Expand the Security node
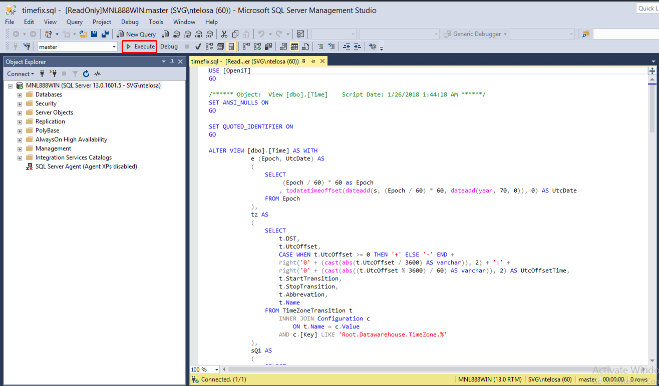 tap(20, 103)
